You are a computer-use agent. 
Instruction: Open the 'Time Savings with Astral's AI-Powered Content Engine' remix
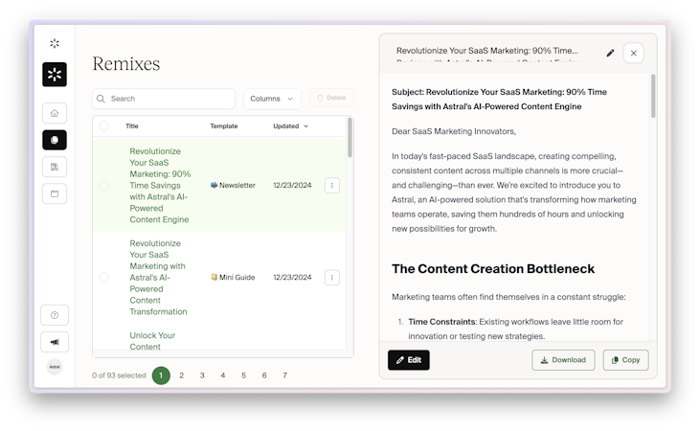coord(160,186)
